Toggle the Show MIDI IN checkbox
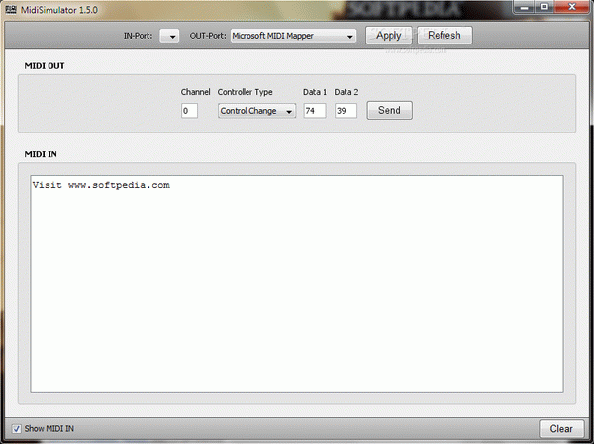Screen dimensions: 594x444 [16, 429]
